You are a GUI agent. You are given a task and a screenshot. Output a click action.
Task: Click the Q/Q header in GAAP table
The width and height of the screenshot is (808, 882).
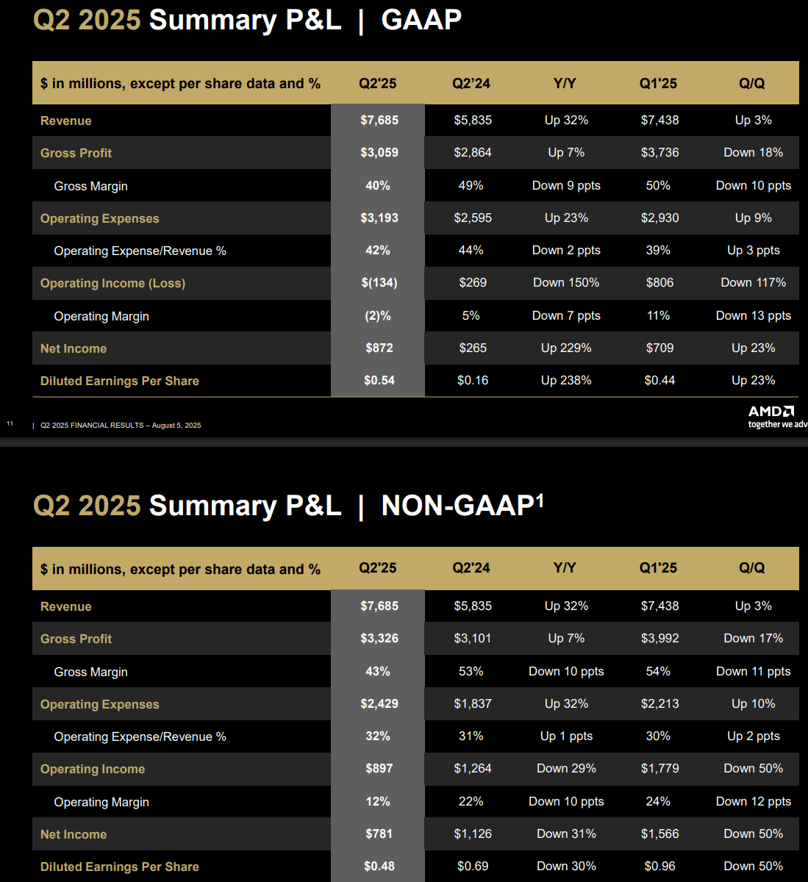point(752,83)
